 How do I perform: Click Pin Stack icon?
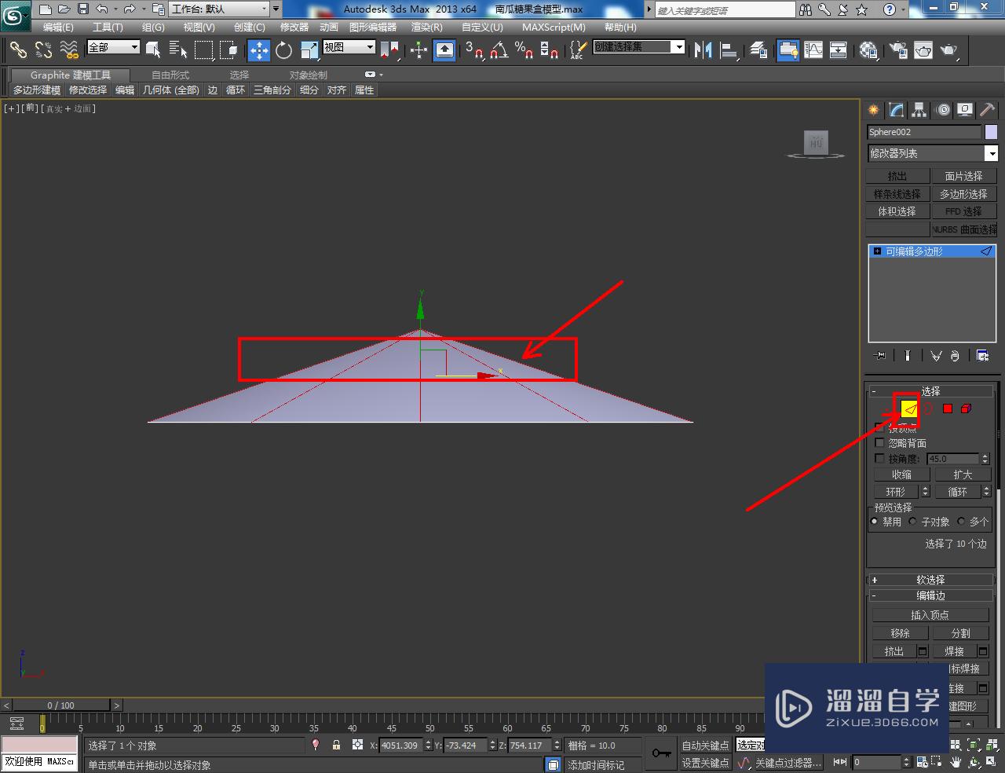click(880, 356)
